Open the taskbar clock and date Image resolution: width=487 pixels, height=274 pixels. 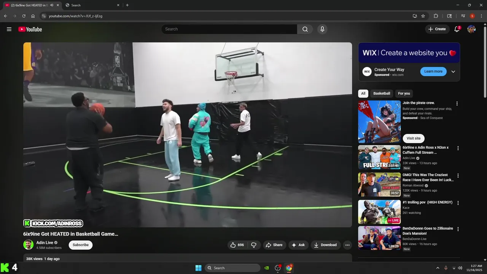[474, 268]
